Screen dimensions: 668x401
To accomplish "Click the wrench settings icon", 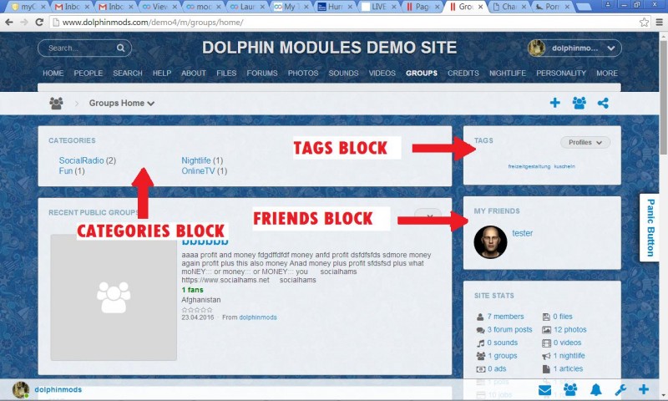I will pos(620,389).
